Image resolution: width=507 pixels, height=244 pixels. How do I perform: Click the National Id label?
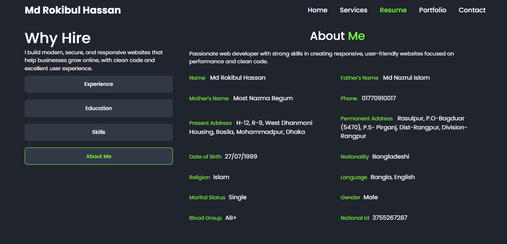355,218
